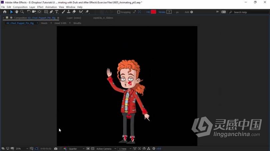The image size is (270, 151).
Task: Open the View menu
Action: pos(61,7)
